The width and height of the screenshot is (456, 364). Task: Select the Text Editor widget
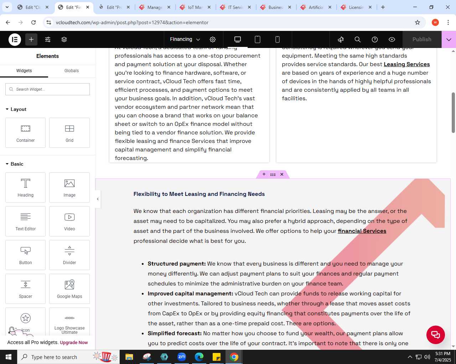coord(26,221)
